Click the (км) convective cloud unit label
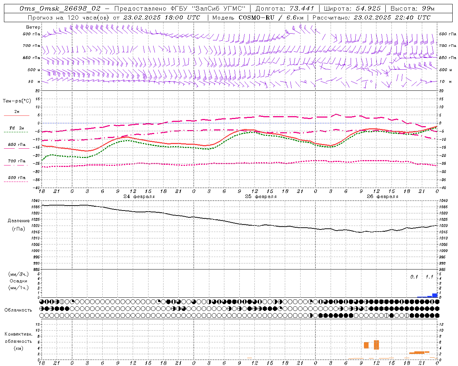 tap(19, 348)
